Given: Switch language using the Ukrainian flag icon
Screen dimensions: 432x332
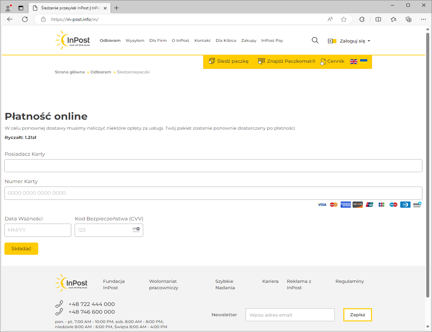Looking at the screenshot, I should coord(363,60).
